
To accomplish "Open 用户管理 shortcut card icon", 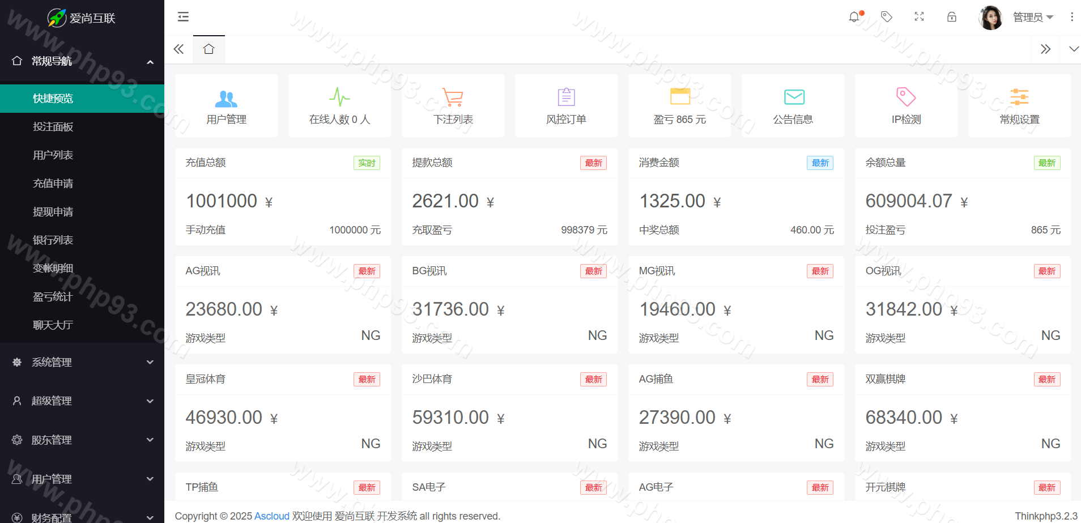I will (226, 99).
